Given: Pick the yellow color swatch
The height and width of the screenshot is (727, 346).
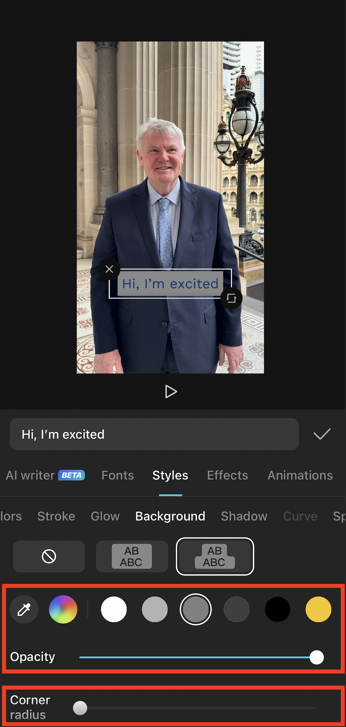Looking at the screenshot, I should [x=318, y=609].
